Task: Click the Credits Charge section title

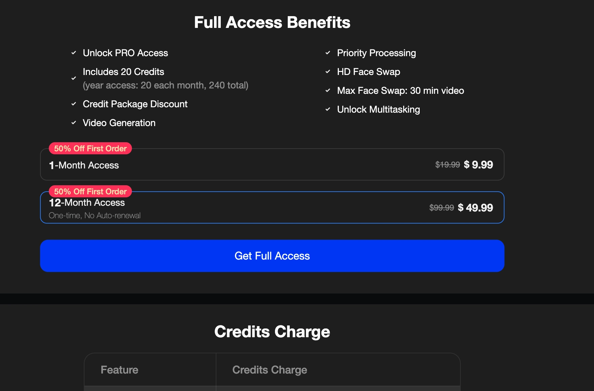Action: 272,331
